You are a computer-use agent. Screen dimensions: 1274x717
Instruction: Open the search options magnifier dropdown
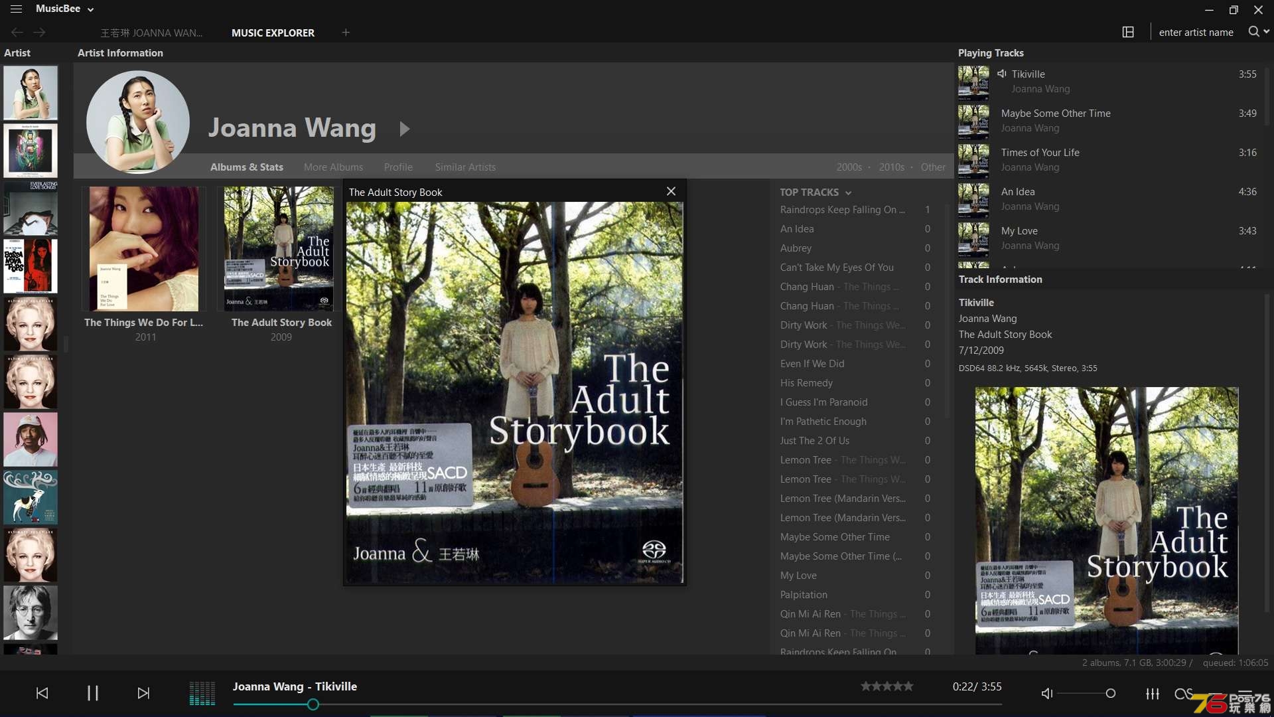1258,31
